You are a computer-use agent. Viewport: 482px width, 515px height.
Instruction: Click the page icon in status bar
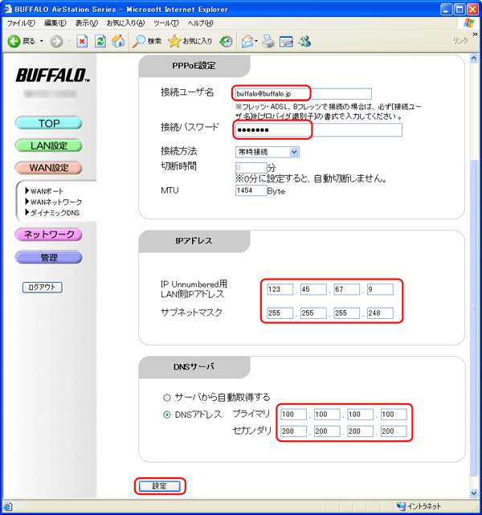[8, 506]
